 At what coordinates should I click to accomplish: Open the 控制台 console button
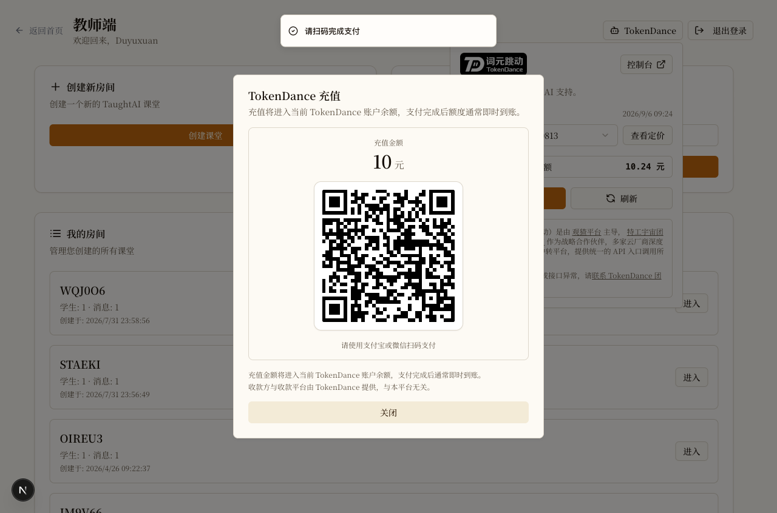[646, 64]
